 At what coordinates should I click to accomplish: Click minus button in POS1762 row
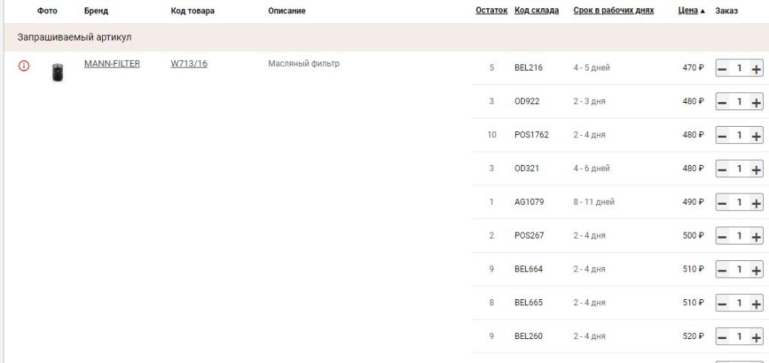[x=722, y=136]
